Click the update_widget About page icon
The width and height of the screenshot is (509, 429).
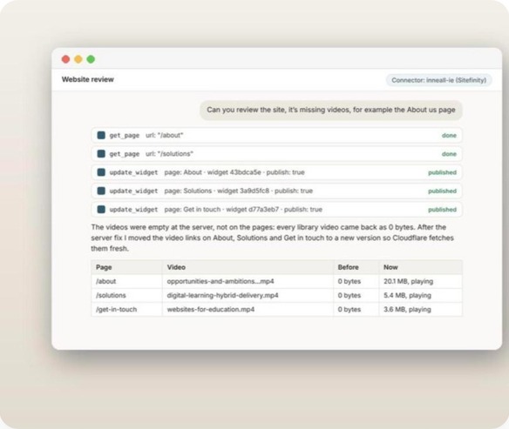101,172
